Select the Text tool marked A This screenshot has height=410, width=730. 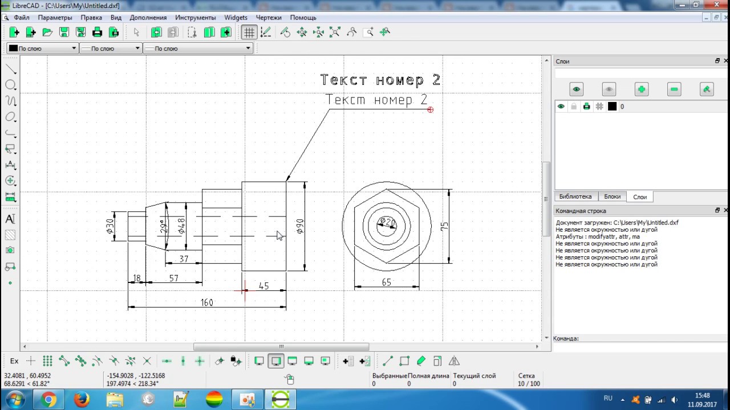coord(10,219)
